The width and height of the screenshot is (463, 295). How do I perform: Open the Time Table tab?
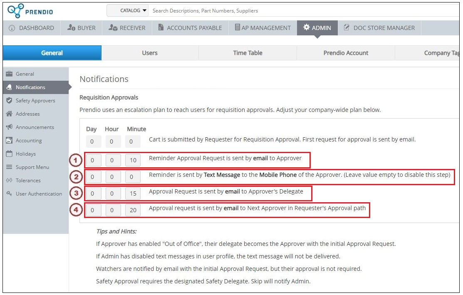coord(247,53)
